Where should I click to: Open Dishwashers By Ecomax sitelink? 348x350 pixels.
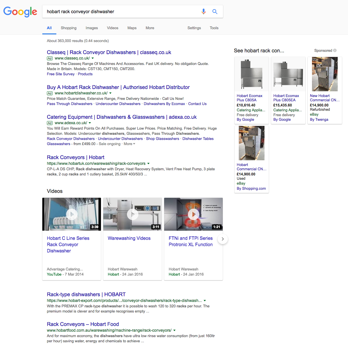coord(164,104)
